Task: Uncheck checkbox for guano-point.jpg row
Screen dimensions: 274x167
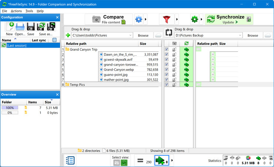Action: click(167, 75)
